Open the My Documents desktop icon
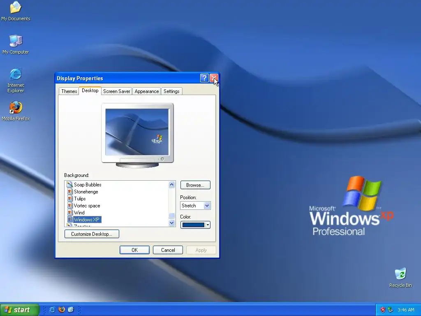Viewport: 421px width, 316px height. click(16, 11)
